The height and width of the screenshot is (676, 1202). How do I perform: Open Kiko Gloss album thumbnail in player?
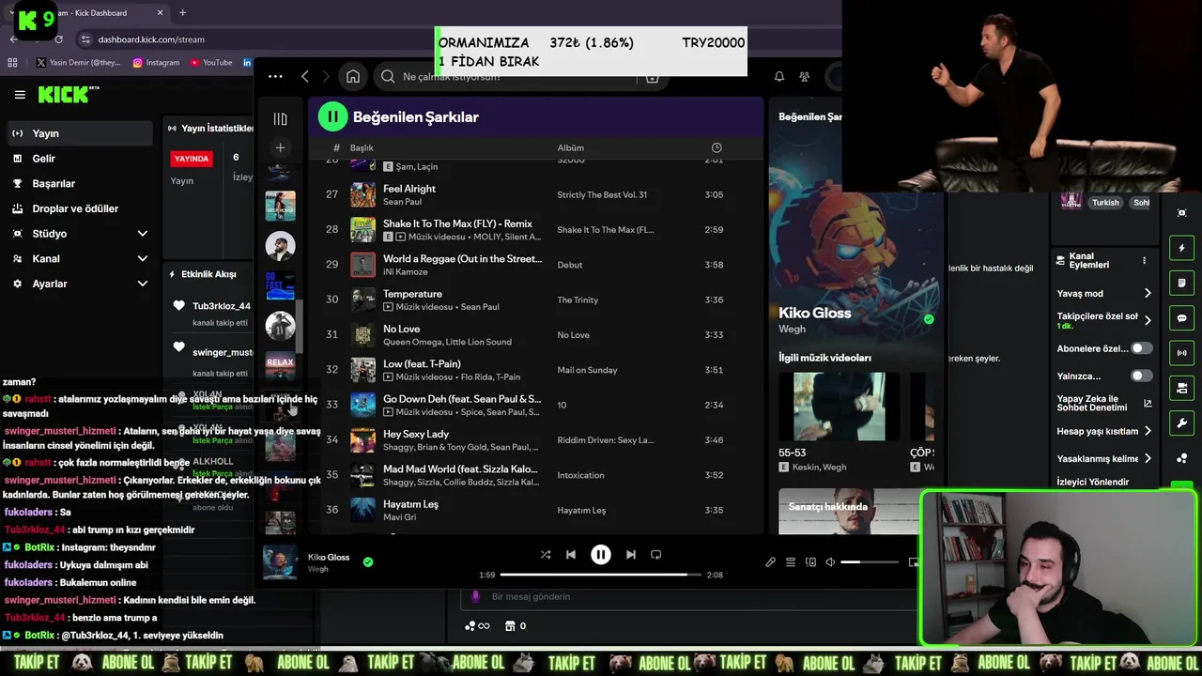(x=280, y=562)
